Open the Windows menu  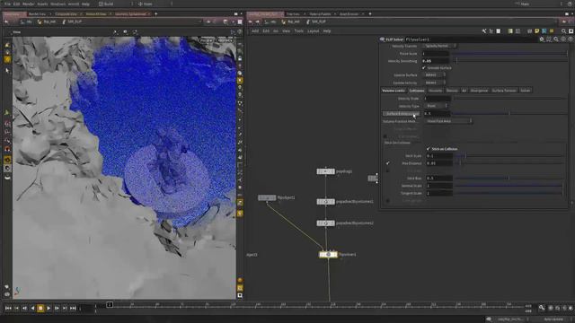[x=57, y=4]
